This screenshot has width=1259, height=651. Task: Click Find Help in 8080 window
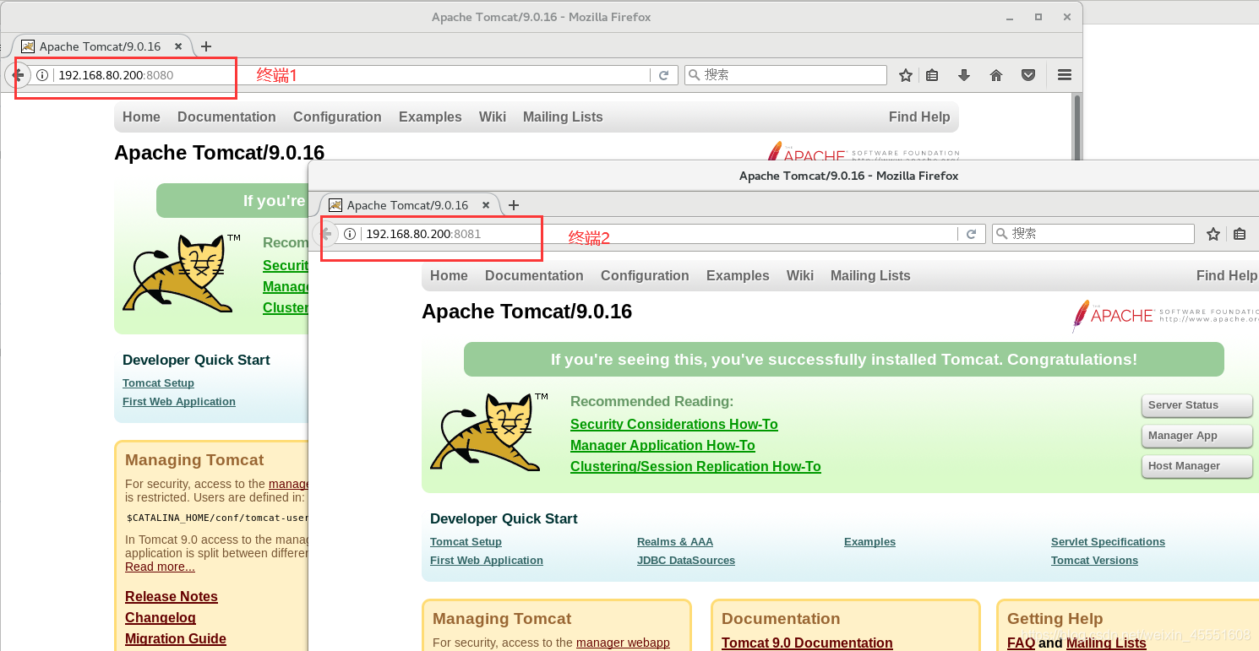[x=919, y=117]
